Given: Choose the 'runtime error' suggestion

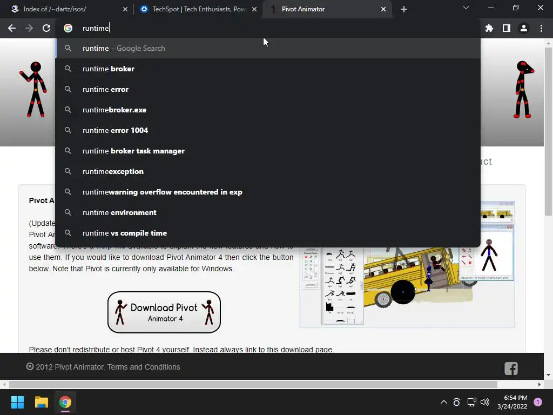Looking at the screenshot, I should 268,89.
